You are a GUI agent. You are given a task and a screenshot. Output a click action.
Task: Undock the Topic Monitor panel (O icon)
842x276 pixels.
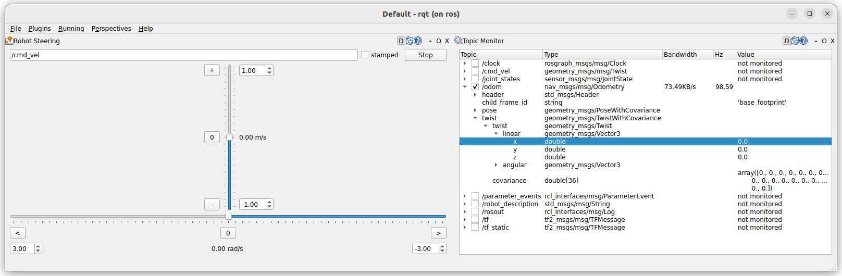point(824,41)
